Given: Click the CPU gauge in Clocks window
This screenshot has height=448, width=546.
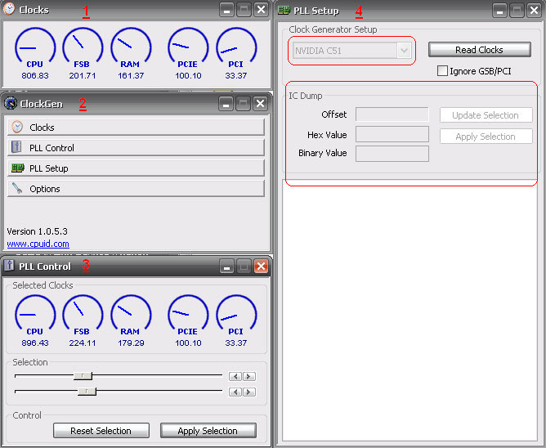Looking at the screenshot, I should (35, 47).
